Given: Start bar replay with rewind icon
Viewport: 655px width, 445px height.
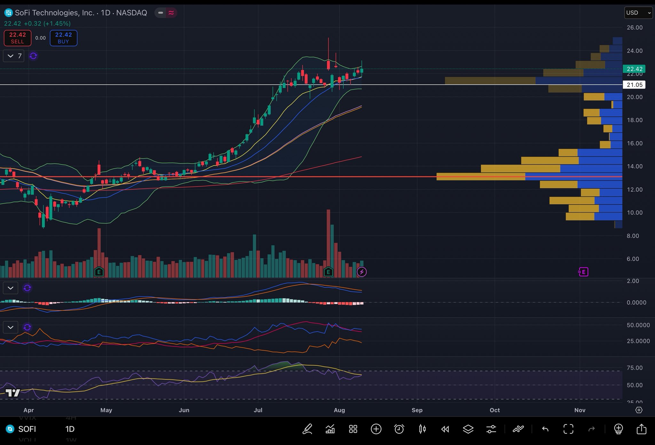Looking at the screenshot, I should [x=445, y=429].
